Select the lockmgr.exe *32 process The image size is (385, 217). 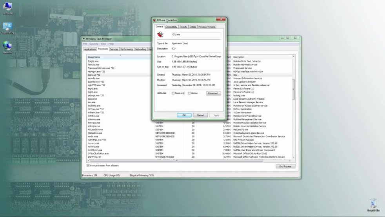click(96, 95)
